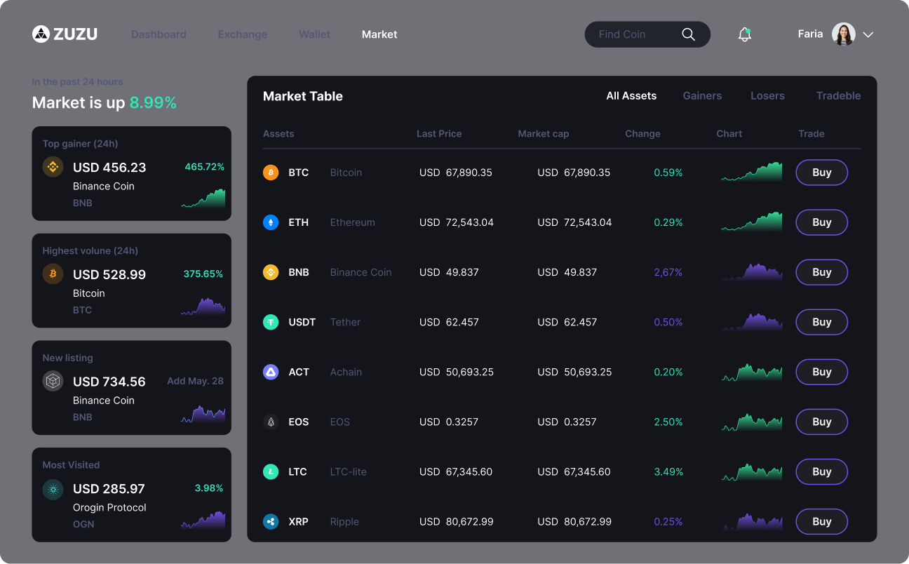Click the Achain ACT coin icon
The image size is (909, 564).
pyautogui.click(x=271, y=372)
